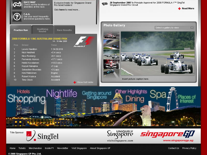Click the race icon beside the 28 September announcement
This screenshot has width=207, height=155.
pyautogui.click(x=104, y=3)
